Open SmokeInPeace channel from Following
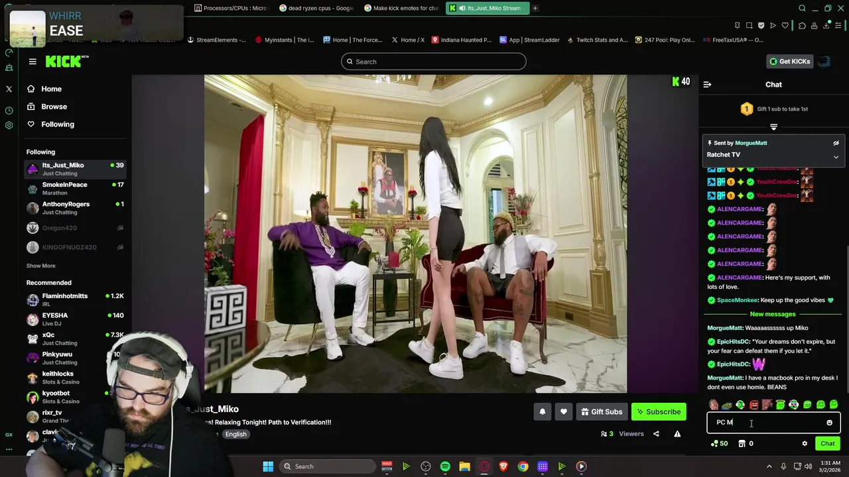 (x=75, y=188)
